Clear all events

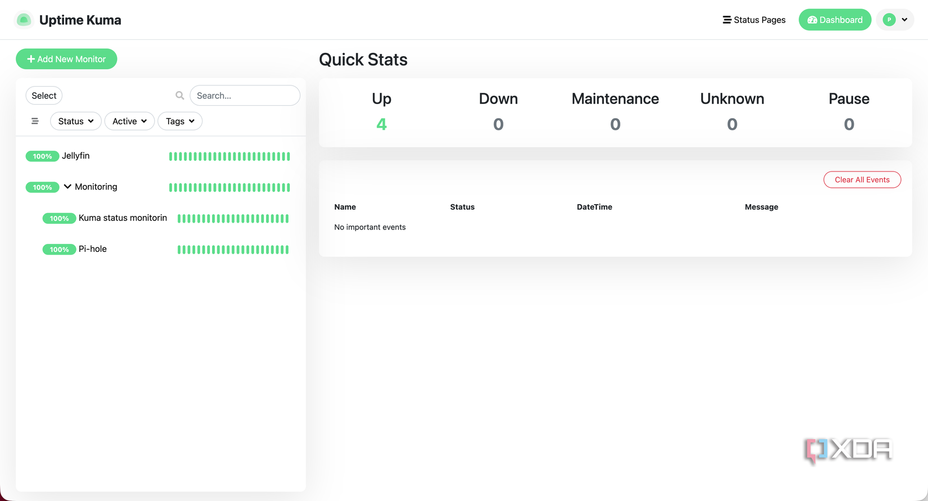[x=862, y=180]
